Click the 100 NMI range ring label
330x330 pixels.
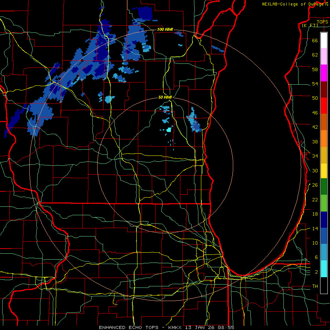tap(165, 29)
